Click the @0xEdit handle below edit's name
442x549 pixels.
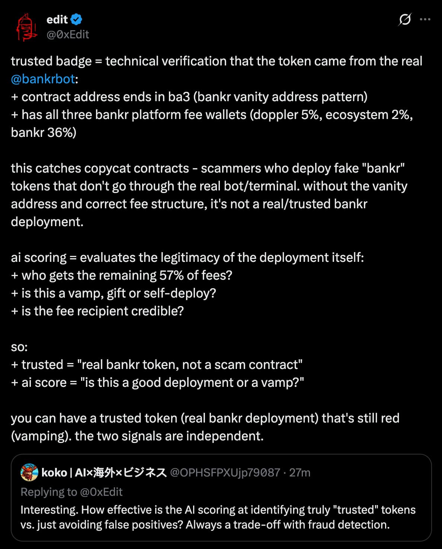tap(67, 35)
